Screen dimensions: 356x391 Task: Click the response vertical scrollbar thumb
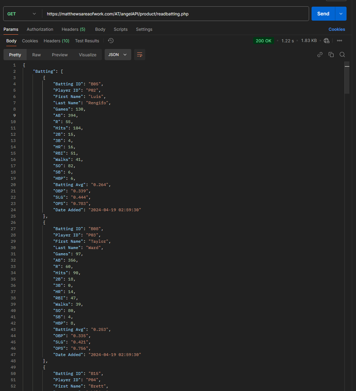(x=347, y=78)
